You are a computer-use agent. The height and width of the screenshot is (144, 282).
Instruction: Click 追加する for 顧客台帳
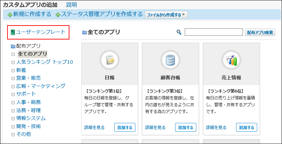[186, 128]
